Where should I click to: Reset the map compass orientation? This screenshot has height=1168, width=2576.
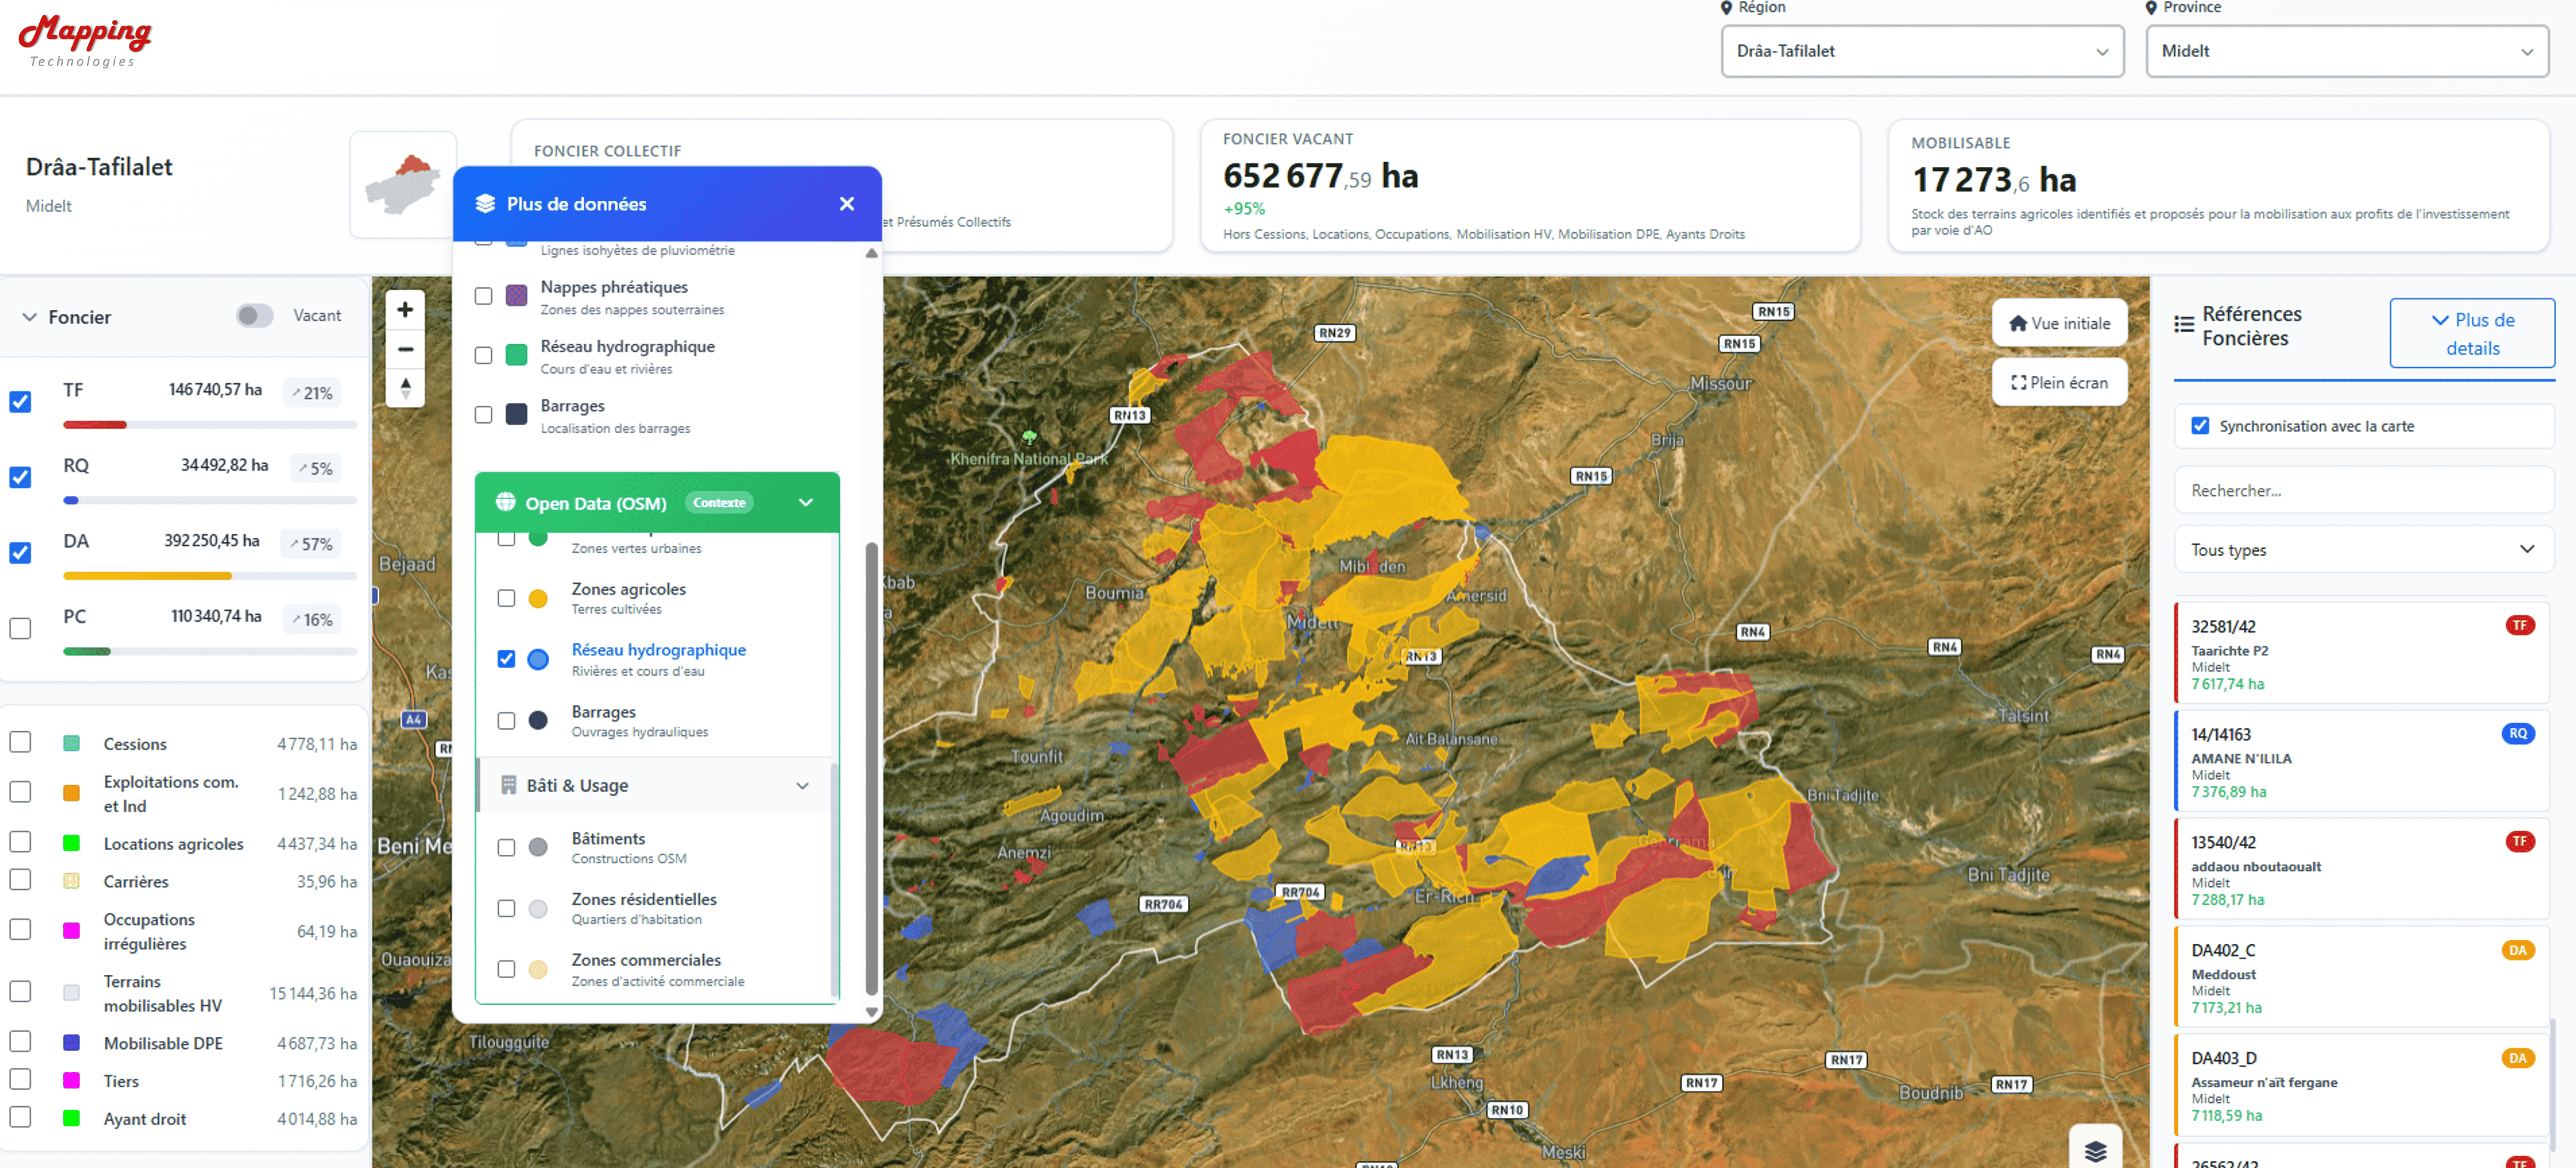point(405,387)
